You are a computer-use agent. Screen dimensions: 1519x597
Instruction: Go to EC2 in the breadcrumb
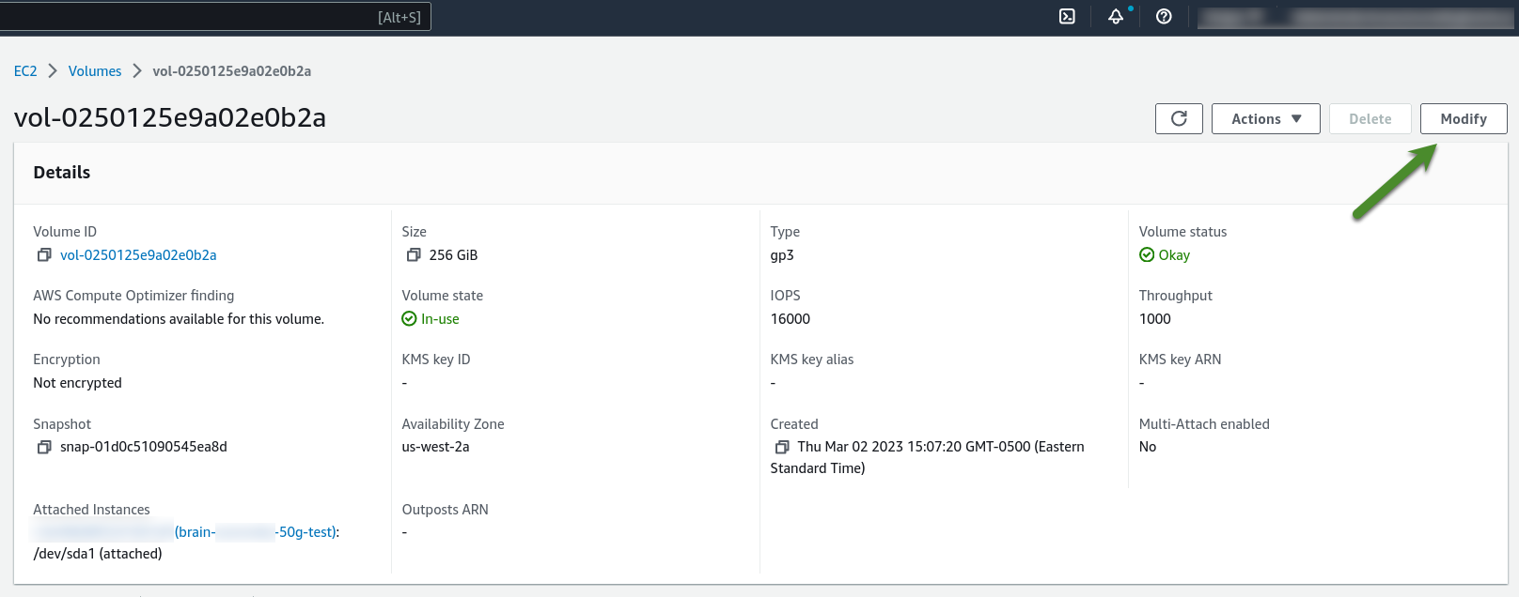25,71
